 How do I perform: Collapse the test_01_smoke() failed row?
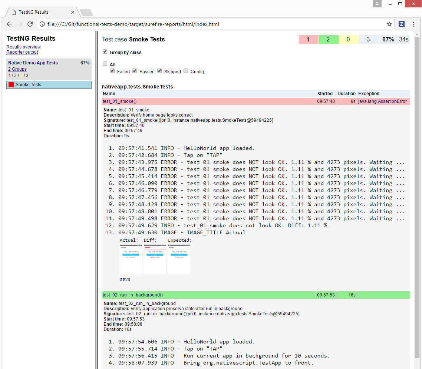pyautogui.click(x=208, y=101)
